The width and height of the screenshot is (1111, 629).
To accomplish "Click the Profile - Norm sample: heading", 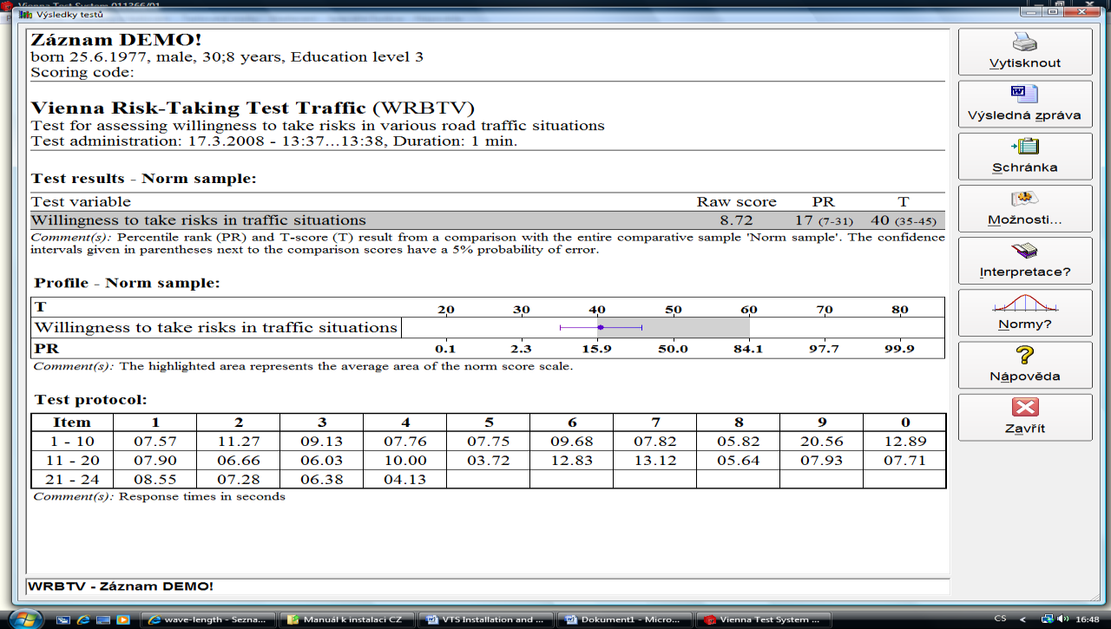I will coord(127,283).
